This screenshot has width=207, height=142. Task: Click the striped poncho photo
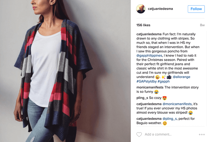65,71
